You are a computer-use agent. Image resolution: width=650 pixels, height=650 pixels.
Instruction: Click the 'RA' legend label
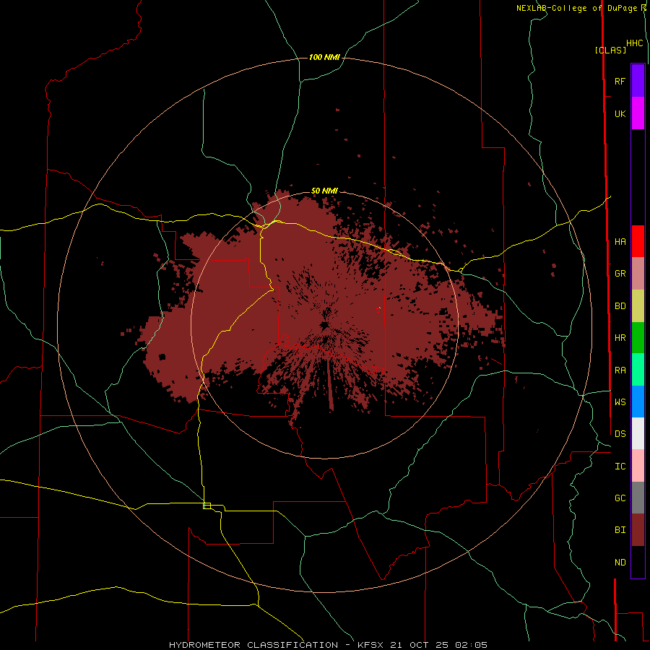[620, 370]
